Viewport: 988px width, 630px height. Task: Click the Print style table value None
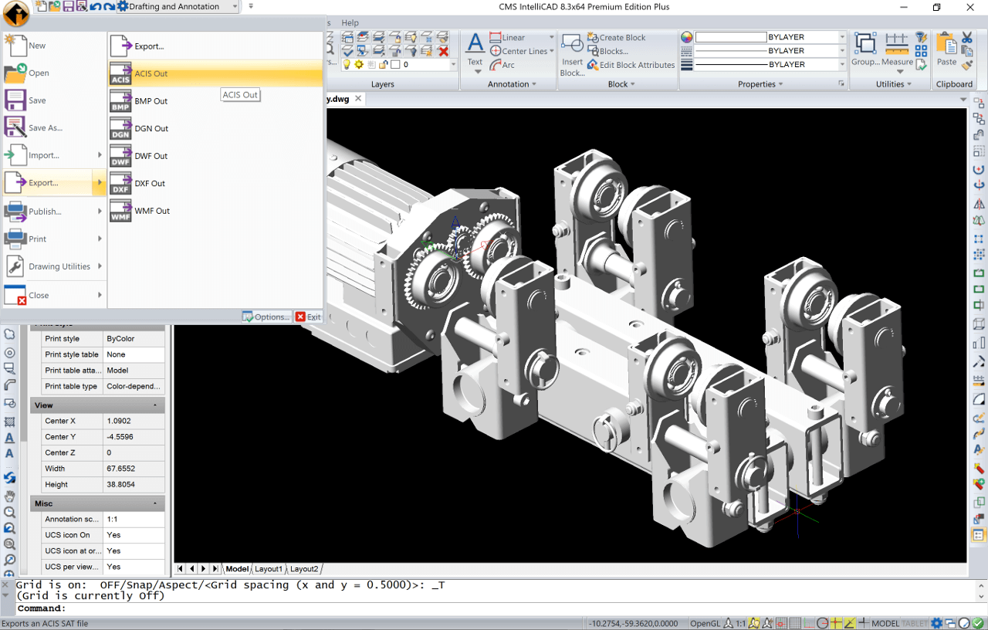[x=134, y=354]
